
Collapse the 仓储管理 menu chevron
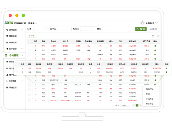(x=22, y=55)
